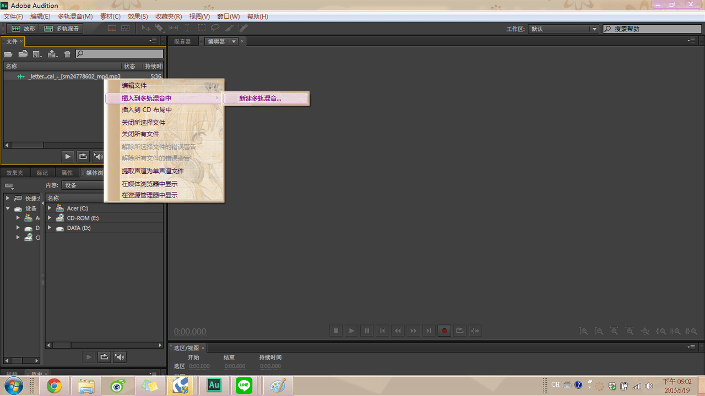Click the open file folder icon
Viewport: 705px width, 396px height.
pyautogui.click(x=8, y=54)
